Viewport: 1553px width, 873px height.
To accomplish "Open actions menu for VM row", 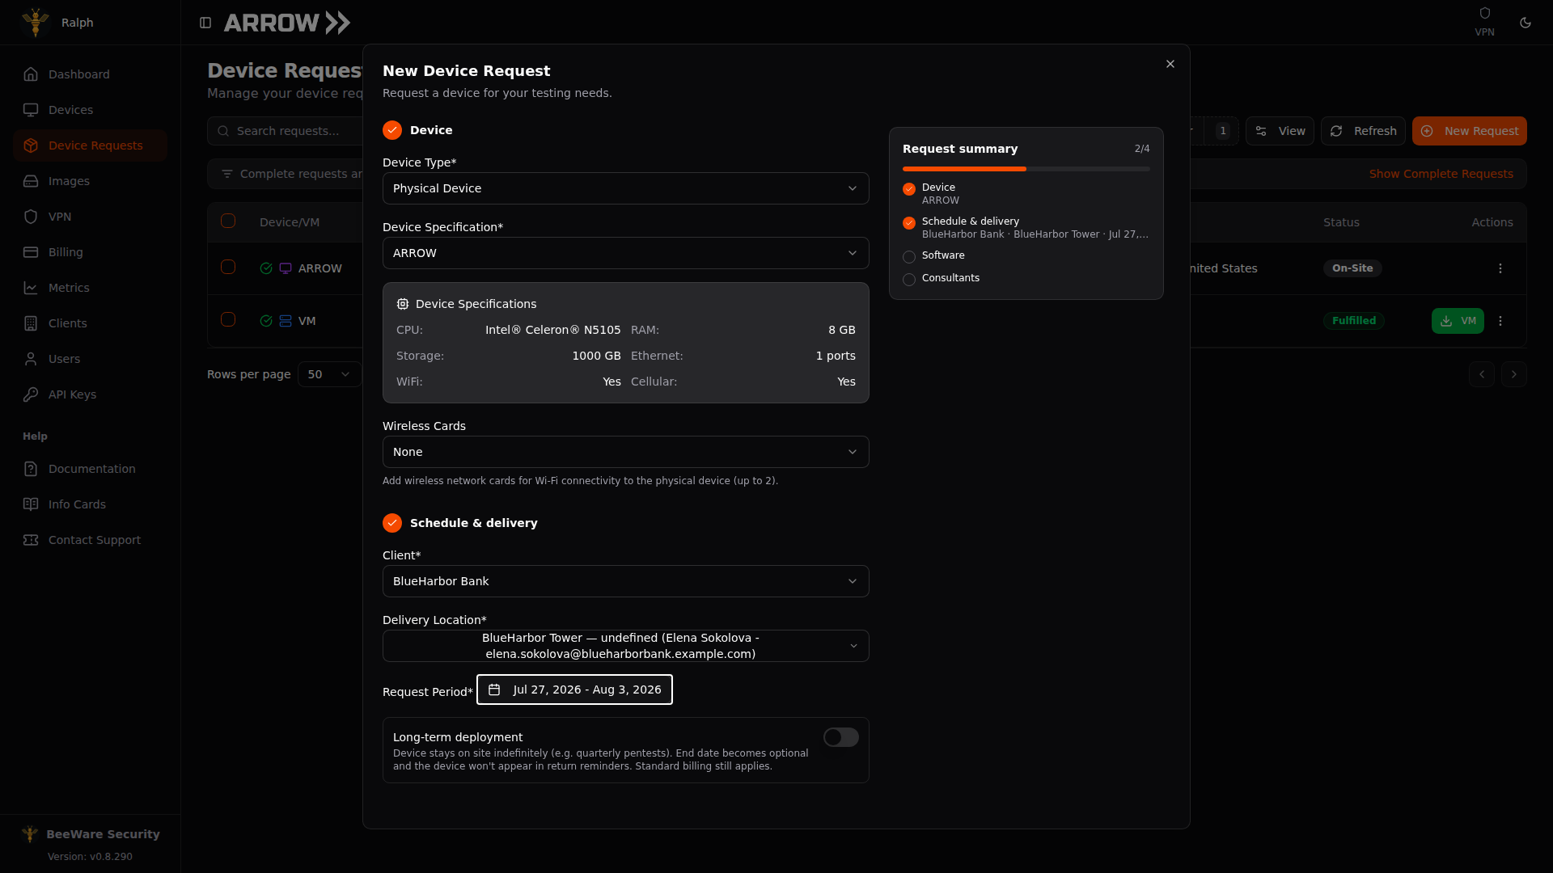I will 1500,321.
